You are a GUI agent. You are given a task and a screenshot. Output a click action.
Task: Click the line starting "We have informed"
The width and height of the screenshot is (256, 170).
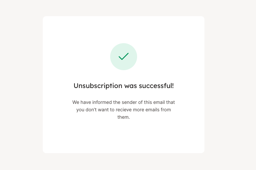point(124,102)
